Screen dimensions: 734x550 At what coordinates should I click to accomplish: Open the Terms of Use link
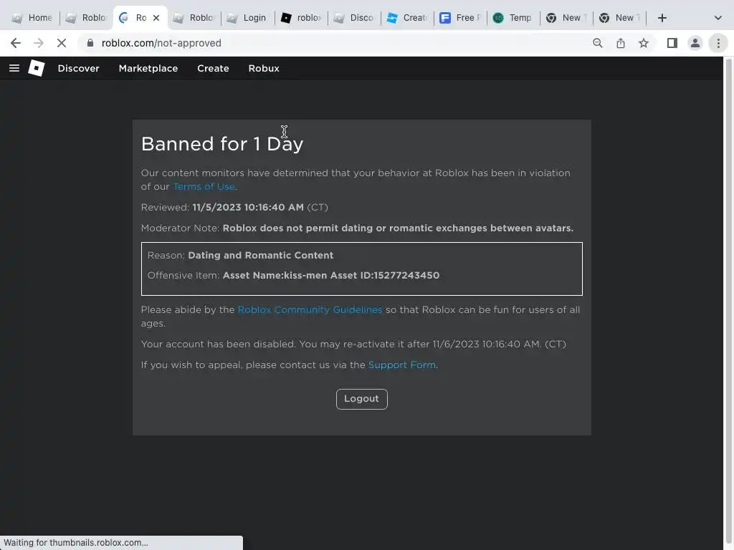(204, 186)
